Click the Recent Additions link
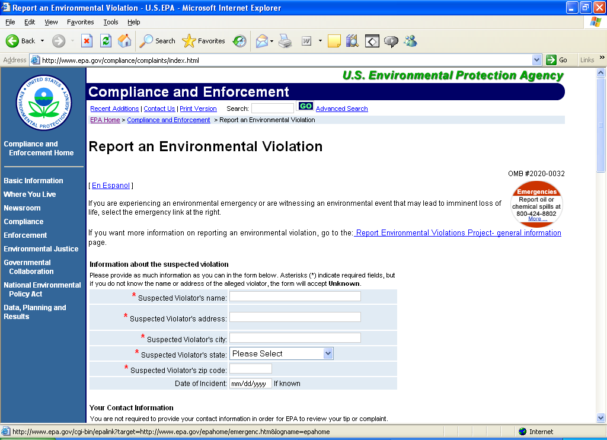The image size is (607, 440). coord(114,109)
